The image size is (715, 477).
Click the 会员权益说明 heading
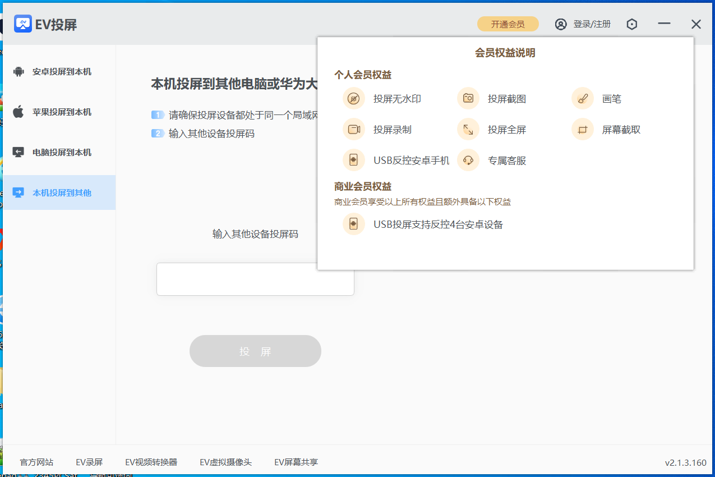pyautogui.click(x=505, y=53)
